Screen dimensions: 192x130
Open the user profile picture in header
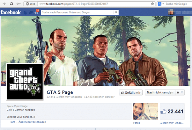coord(171,12)
